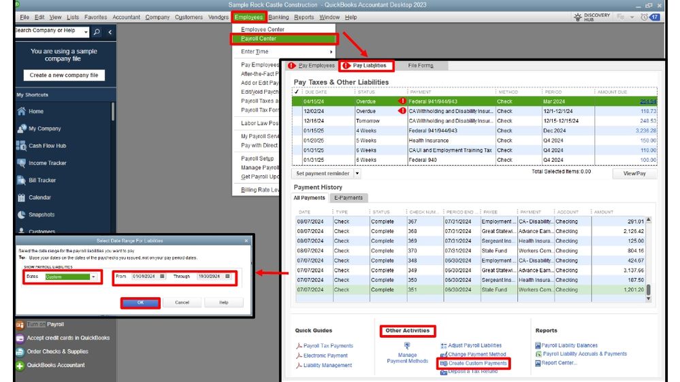
Task: Open Cash Flow Hub shortcut icon
Action: tap(21, 146)
